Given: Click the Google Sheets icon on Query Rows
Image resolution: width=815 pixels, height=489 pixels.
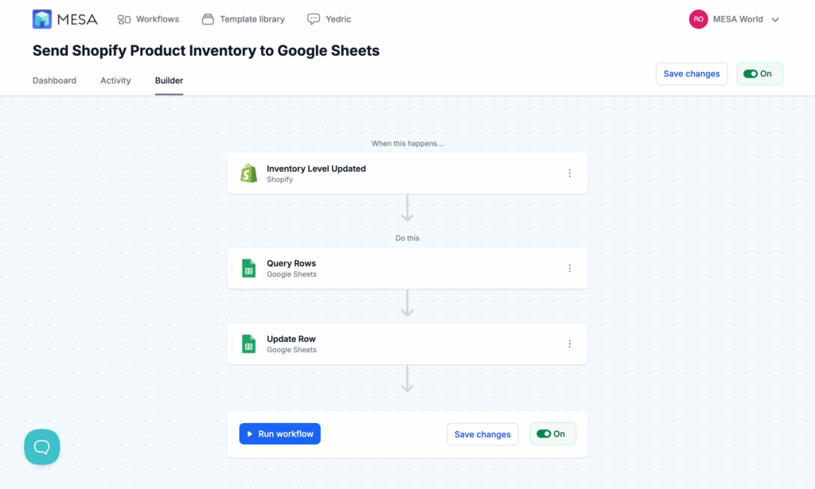Looking at the screenshot, I should 248,269.
